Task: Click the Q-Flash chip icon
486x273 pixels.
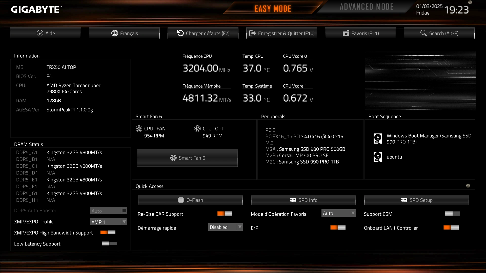Action: (181, 200)
